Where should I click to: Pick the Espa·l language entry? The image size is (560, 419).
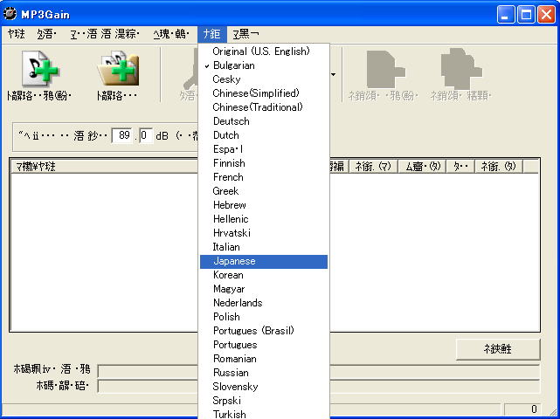pos(264,149)
